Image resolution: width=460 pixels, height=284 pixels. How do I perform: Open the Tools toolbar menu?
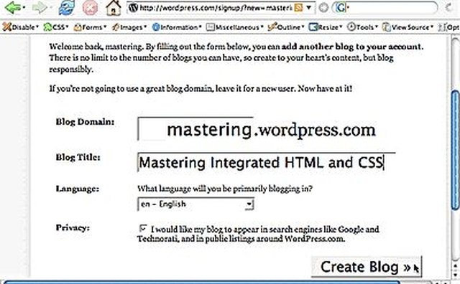(x=362, y=27)
